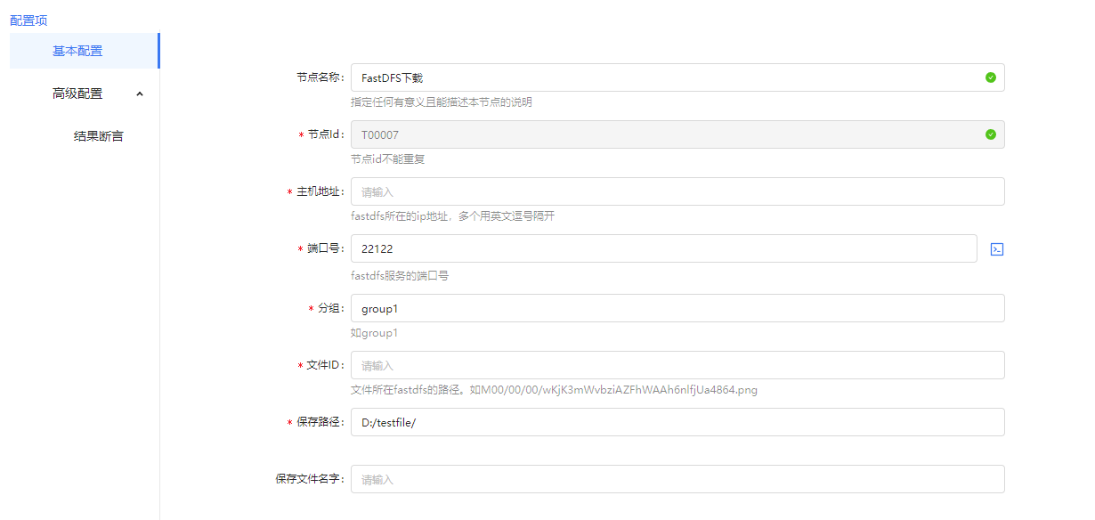Image resolution: width=1095 pixels, height=520 pixels.
Task: Click the 如group1 hint under 分组
Action: pos(374,331)
